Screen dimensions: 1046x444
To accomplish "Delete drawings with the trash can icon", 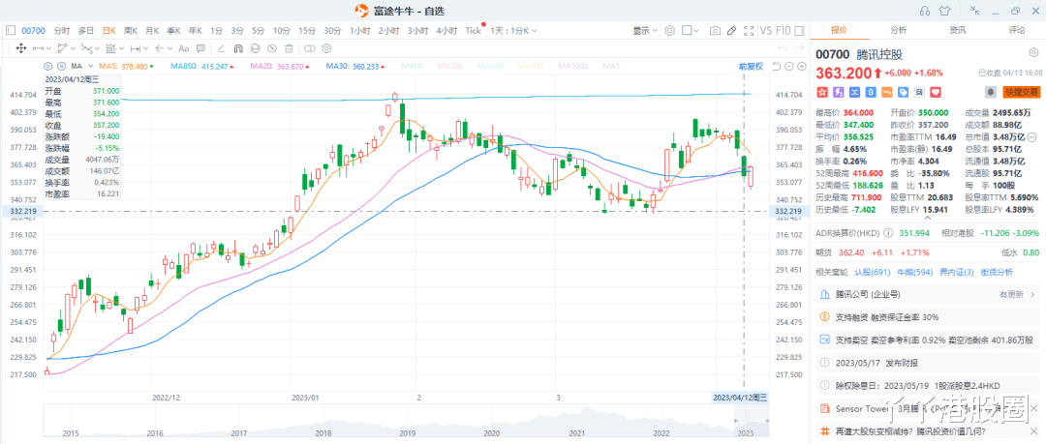I will 289,48.
